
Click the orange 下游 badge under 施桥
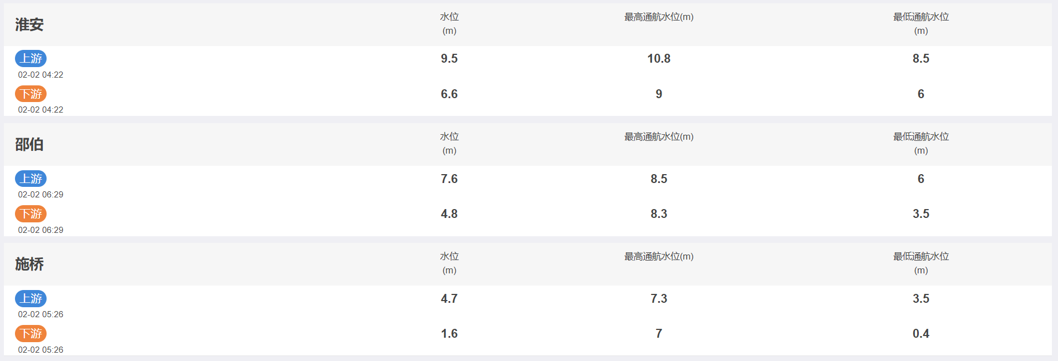pyautogui.click(x=31, y=333)
